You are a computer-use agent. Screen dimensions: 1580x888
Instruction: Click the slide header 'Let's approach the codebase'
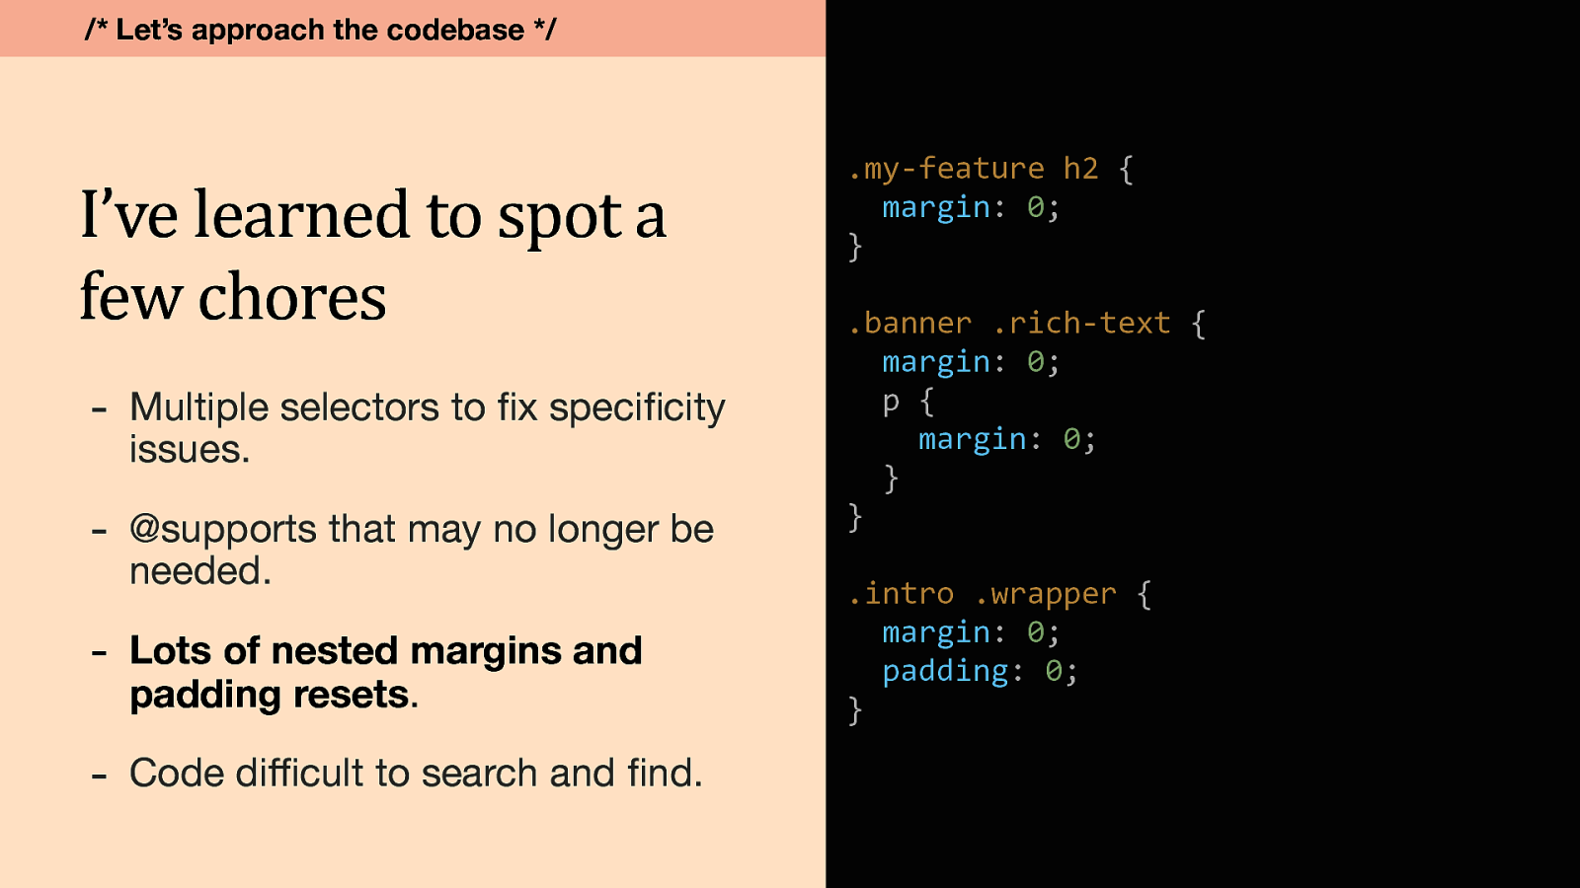point(320,30)
